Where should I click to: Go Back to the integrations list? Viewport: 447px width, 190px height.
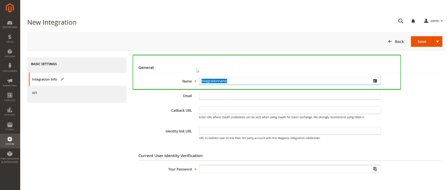pyautogui.click(x=396, y=41)
